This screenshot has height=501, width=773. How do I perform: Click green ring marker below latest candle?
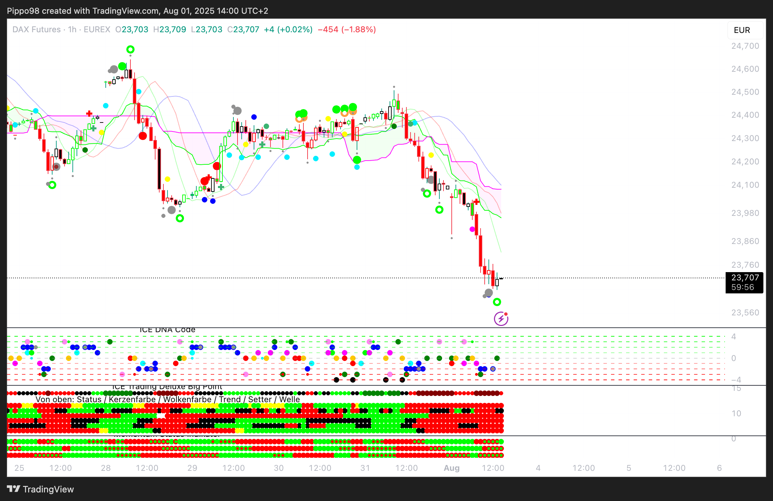pos(497,302)
